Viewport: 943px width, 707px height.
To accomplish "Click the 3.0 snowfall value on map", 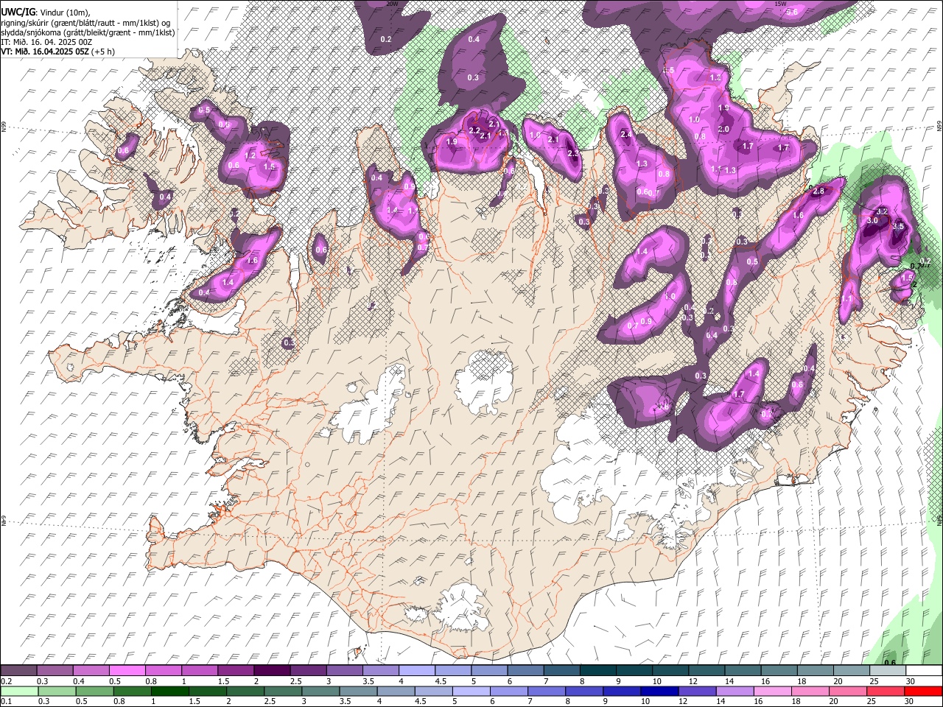I will 872,220.
